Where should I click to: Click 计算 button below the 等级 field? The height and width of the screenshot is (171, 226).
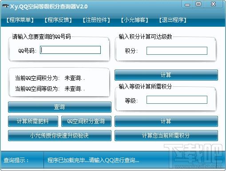166,121
